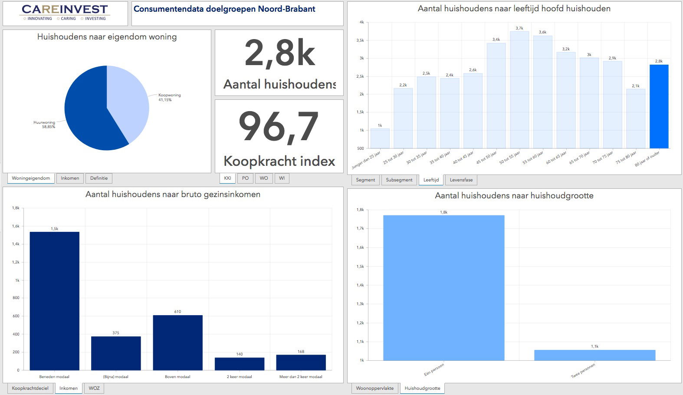
Task: Switch to the Woningeigendom tab
Action: [31, 178]
